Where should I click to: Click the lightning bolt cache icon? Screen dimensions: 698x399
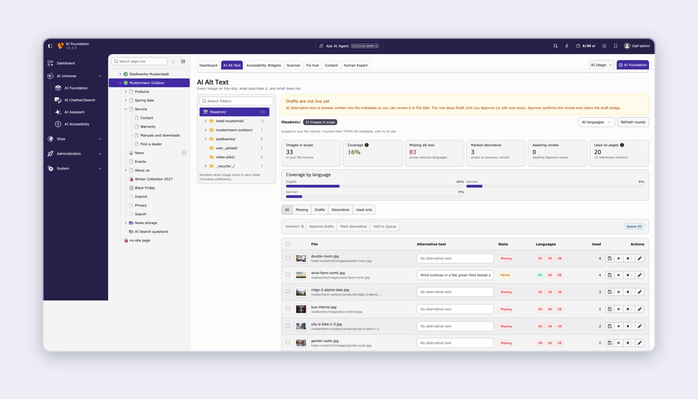(567, 46)
